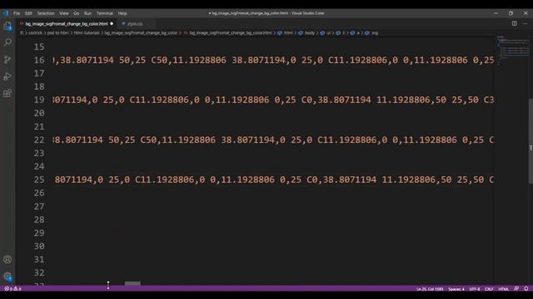Click the VS Code logo icon
The width and height of the screenshot is (533, 299).
click(6, 13)
